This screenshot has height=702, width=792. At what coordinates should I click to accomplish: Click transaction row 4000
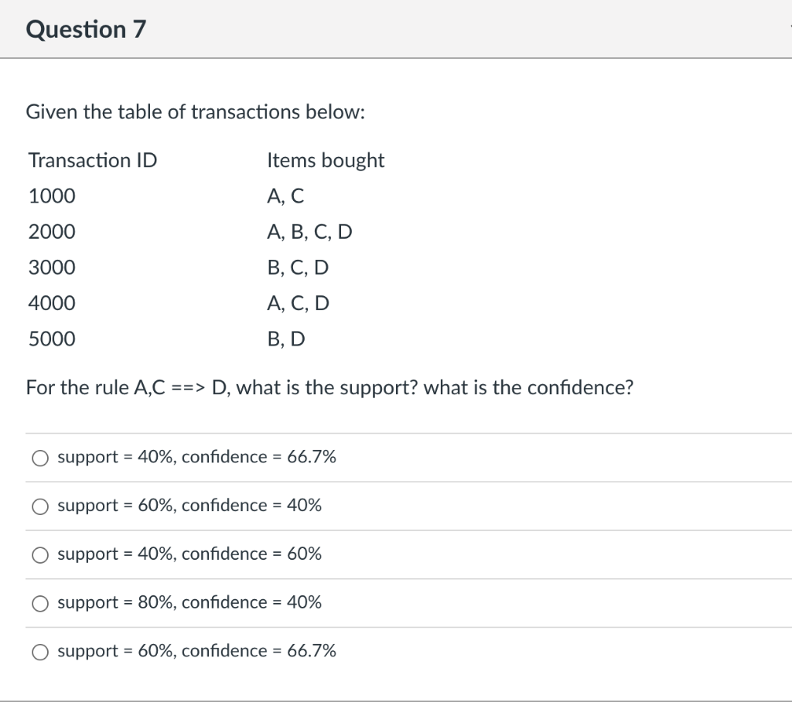pyautogui.click(x=51, y=302)
